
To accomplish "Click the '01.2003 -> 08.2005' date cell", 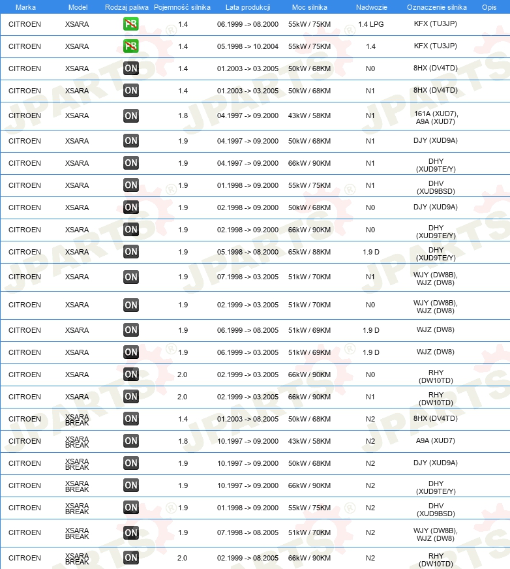I will (248, 419).
